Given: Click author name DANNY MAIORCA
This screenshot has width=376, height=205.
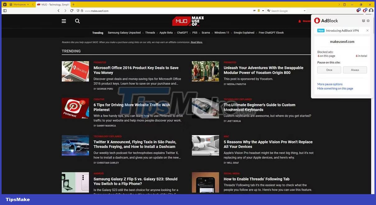Looking at the screenshot, I should [106, 126].
